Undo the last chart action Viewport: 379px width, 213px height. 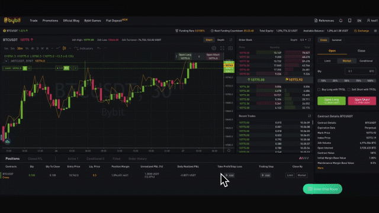pyautogui.click(x=99, y=49)
